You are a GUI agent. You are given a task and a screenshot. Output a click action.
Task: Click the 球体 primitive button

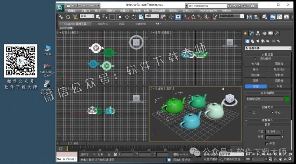point(256,70)
